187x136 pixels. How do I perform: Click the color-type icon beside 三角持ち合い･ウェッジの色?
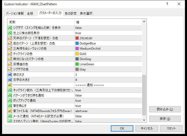(10, 49)
